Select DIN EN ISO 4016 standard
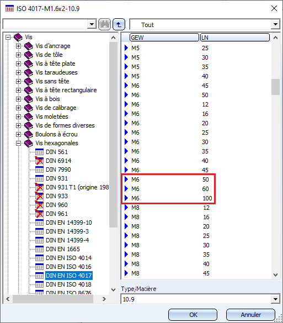 tap(68, 267)
